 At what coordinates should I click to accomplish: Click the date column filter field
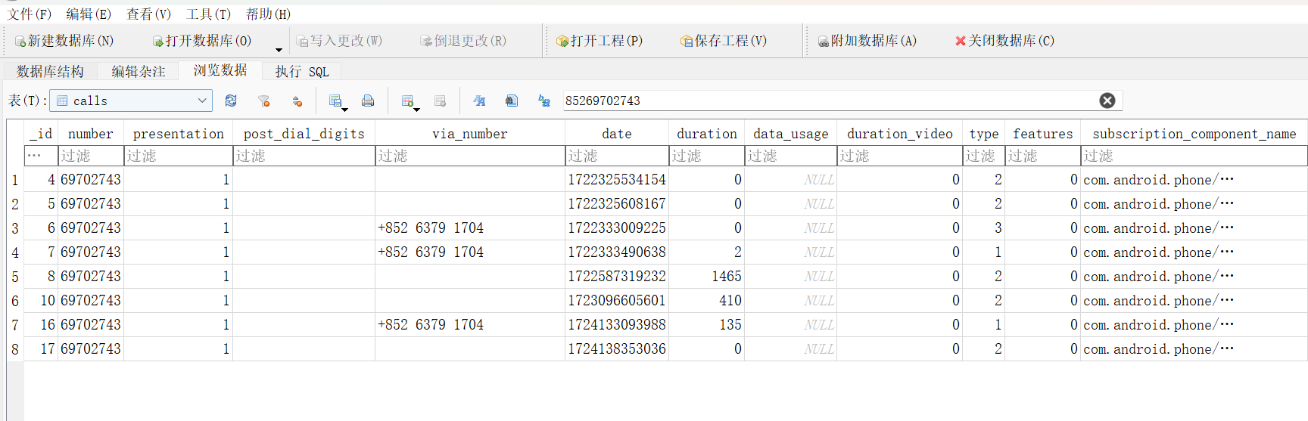pos(617,156)
